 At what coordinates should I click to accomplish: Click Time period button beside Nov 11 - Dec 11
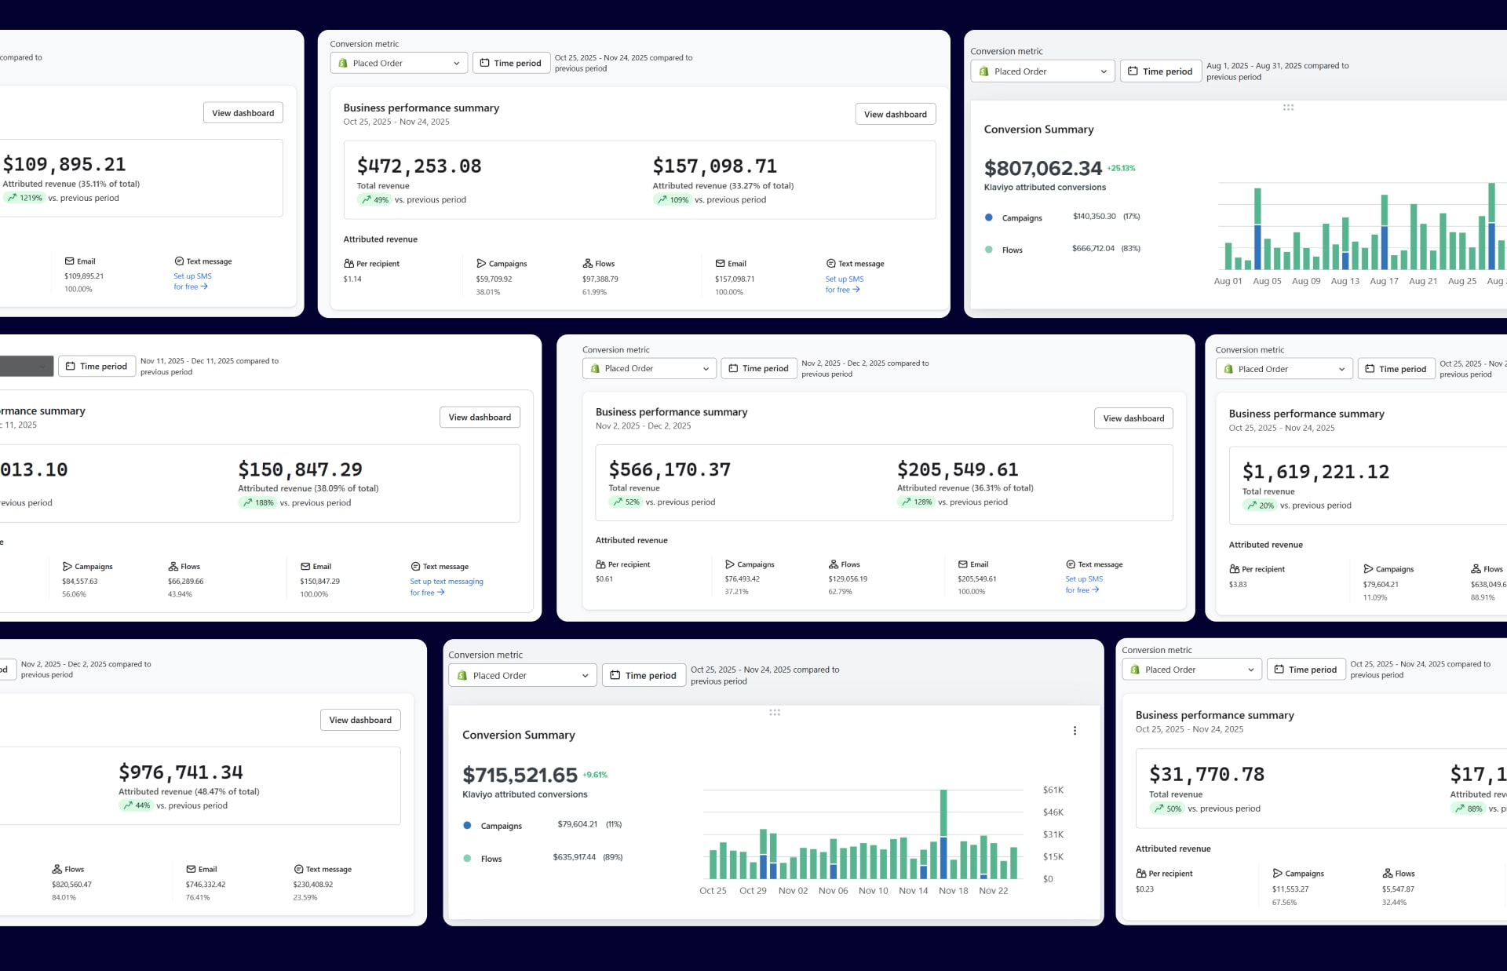(x=97, y=367)
